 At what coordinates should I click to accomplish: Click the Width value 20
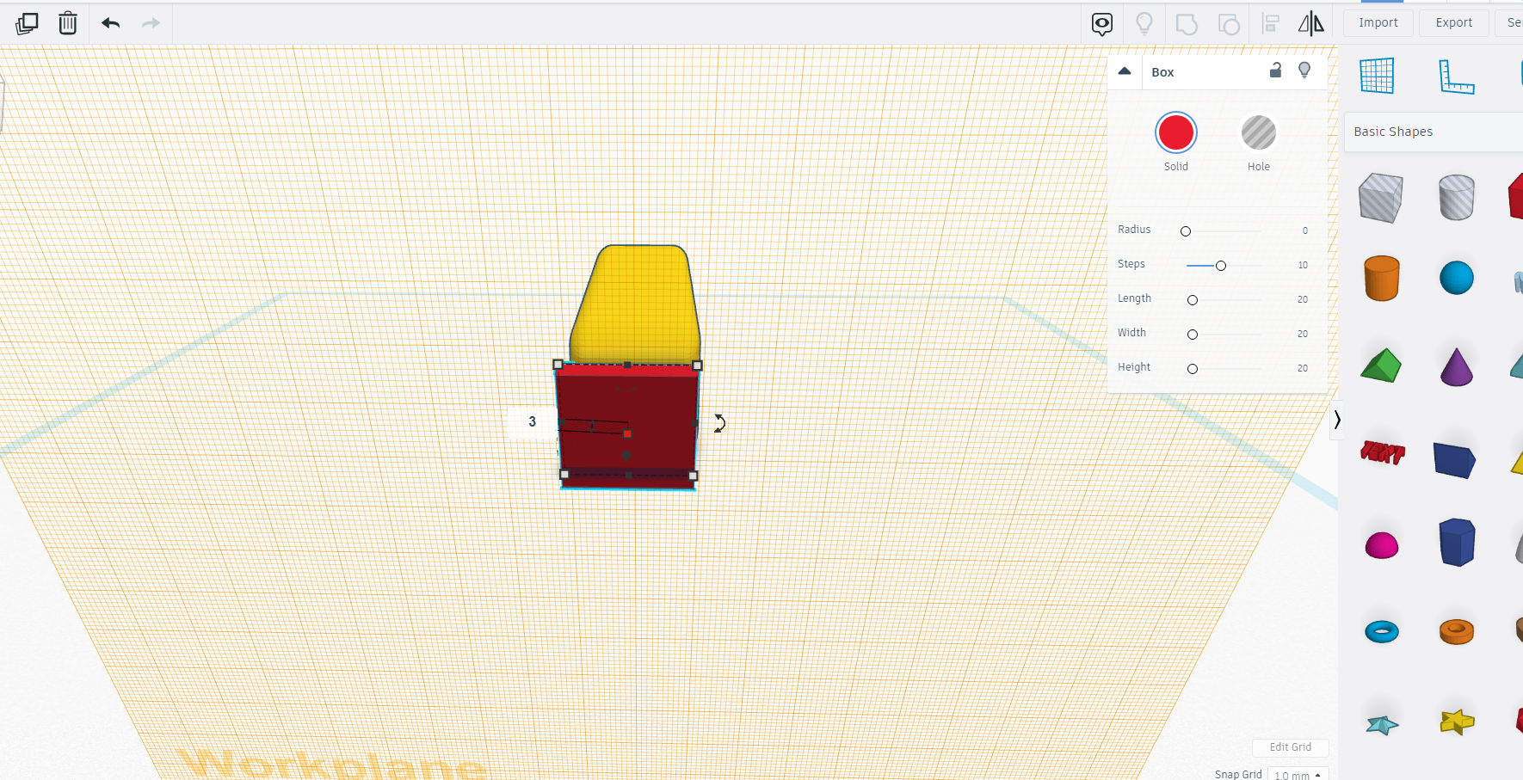coord(1303,334)
